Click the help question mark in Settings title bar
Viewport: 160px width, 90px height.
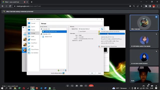click(97, 19)
